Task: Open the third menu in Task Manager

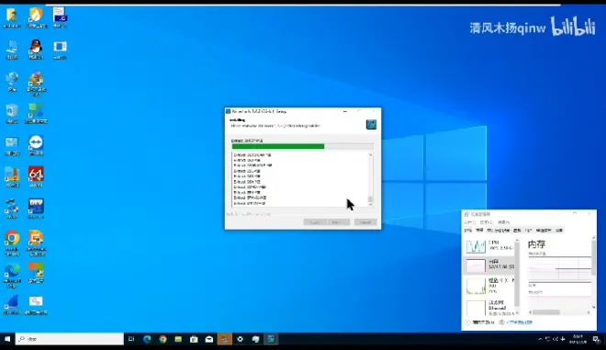Action: [x=503, y=222]
